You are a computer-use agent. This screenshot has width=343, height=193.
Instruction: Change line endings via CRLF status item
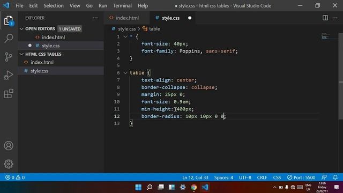tap(262, 177)
